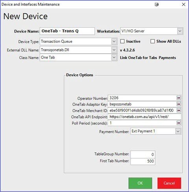Select the TableGroup Number field
This screenshot has width=189, height=192.
click(x=143, y=154)
